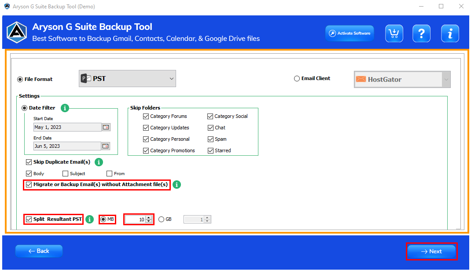Viewport: 471px width, 271px height.
Task: Toggle Spam skip folder checkbox
Action: click(210, 139)
